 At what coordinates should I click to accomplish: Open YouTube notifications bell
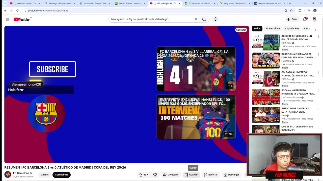point(305,19)
